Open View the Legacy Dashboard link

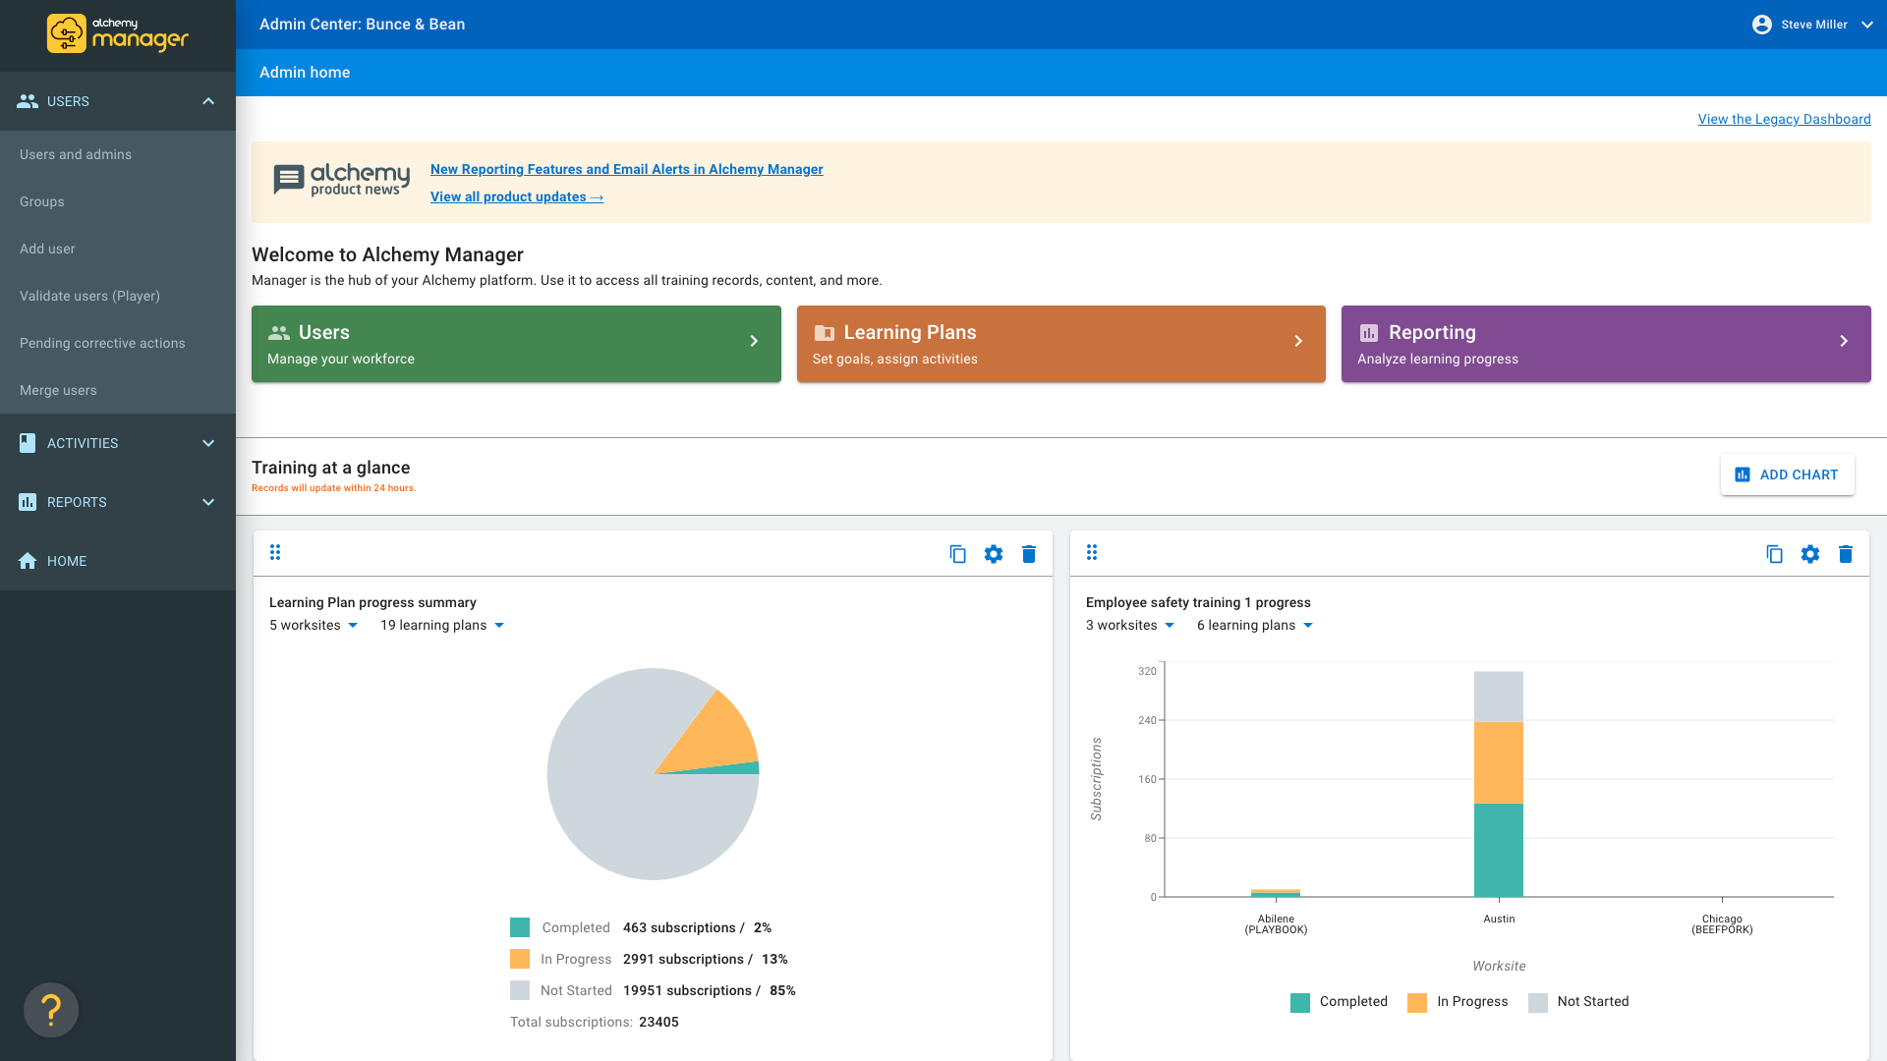point(1784,119)
